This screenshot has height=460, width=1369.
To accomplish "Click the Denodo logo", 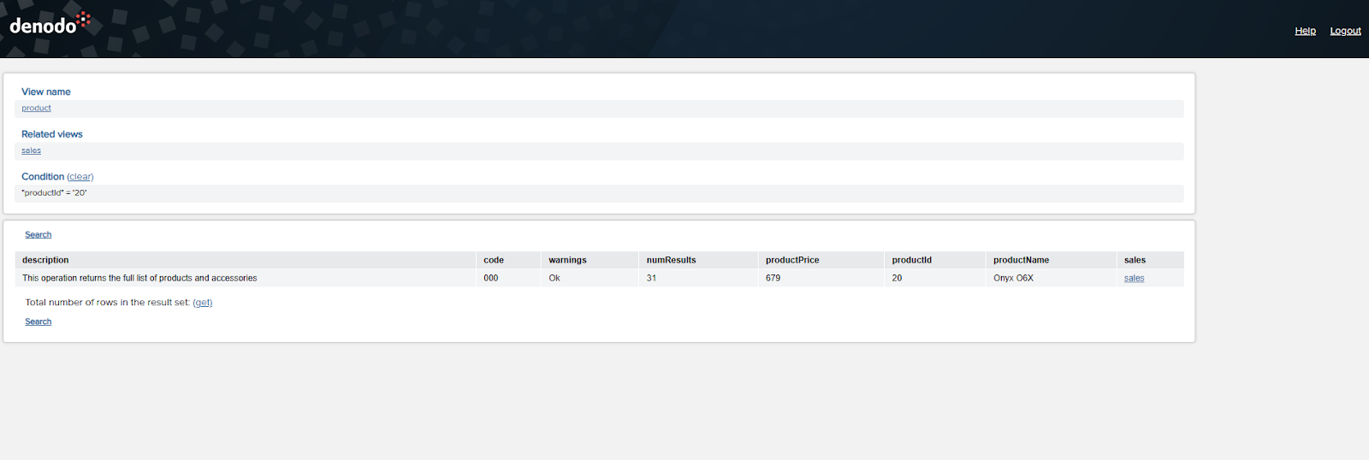I will [x=50, y=24].
